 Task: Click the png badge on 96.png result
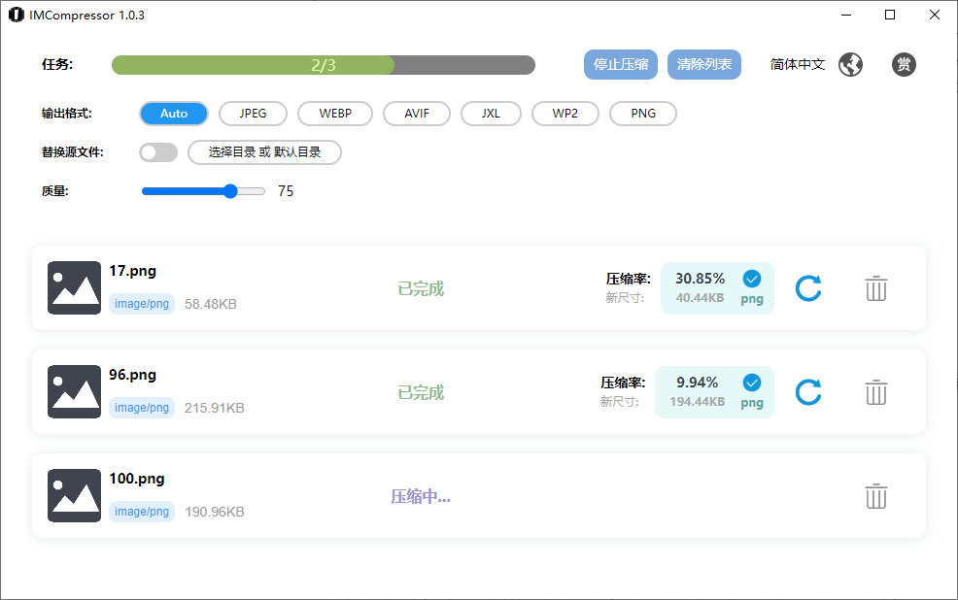(751, 402)
